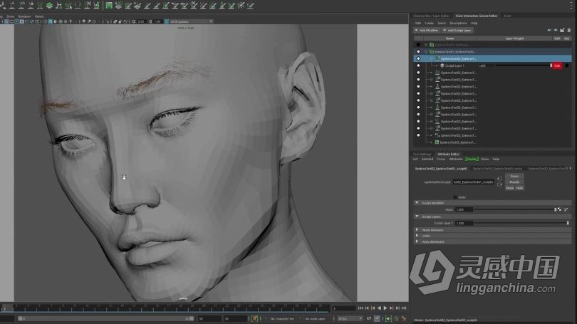Adjust the Sculpt Layer 1 layer weight slider

[x=524, y=66]
